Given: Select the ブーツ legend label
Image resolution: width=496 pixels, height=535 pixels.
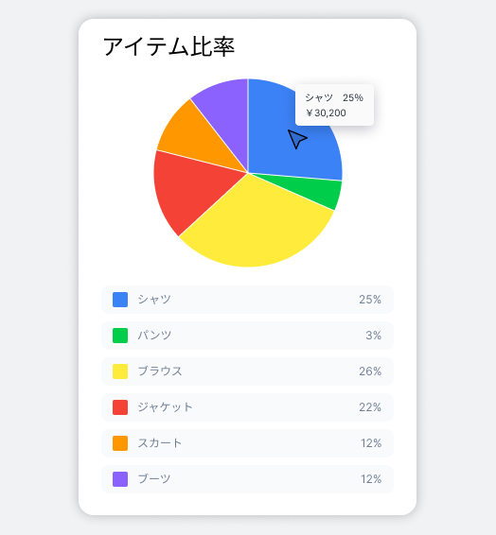Looking at the screenshot, I should [154, 478].
